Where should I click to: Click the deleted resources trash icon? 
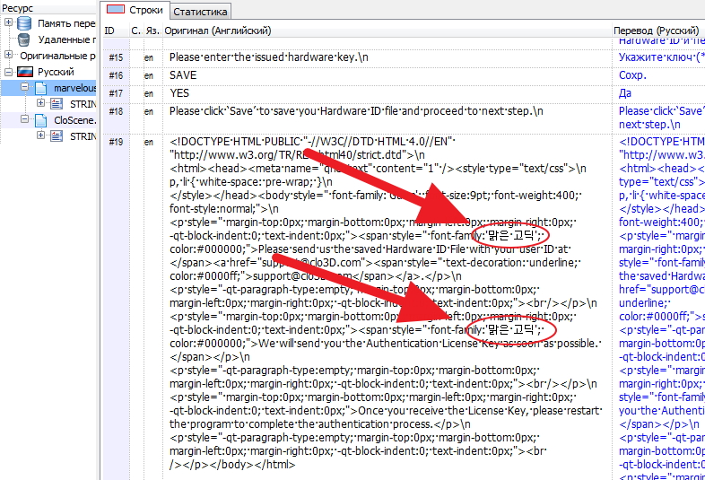[x=23, y=39]
